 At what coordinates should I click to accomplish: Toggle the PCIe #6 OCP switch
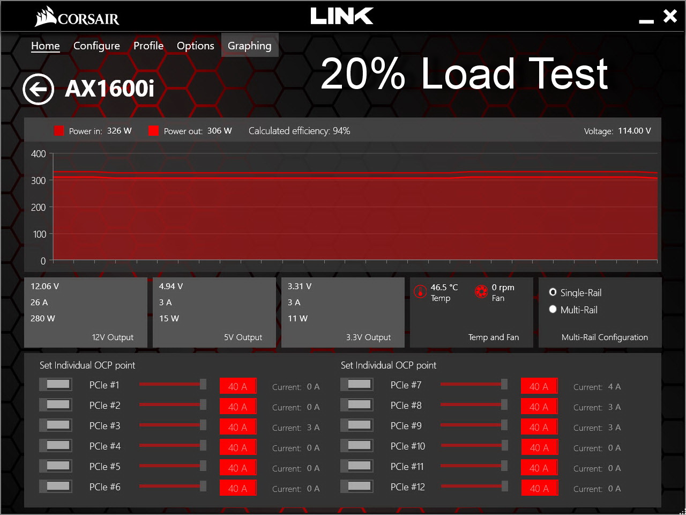pyautogui.click(x=56, y=487)
